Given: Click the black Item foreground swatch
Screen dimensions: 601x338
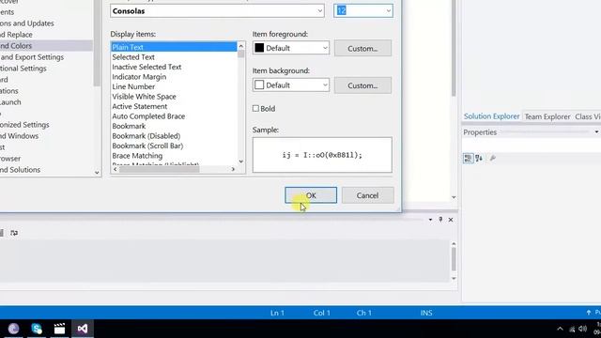Looking at the screenshot, I should pyautogui.click(x=259, y=48).
